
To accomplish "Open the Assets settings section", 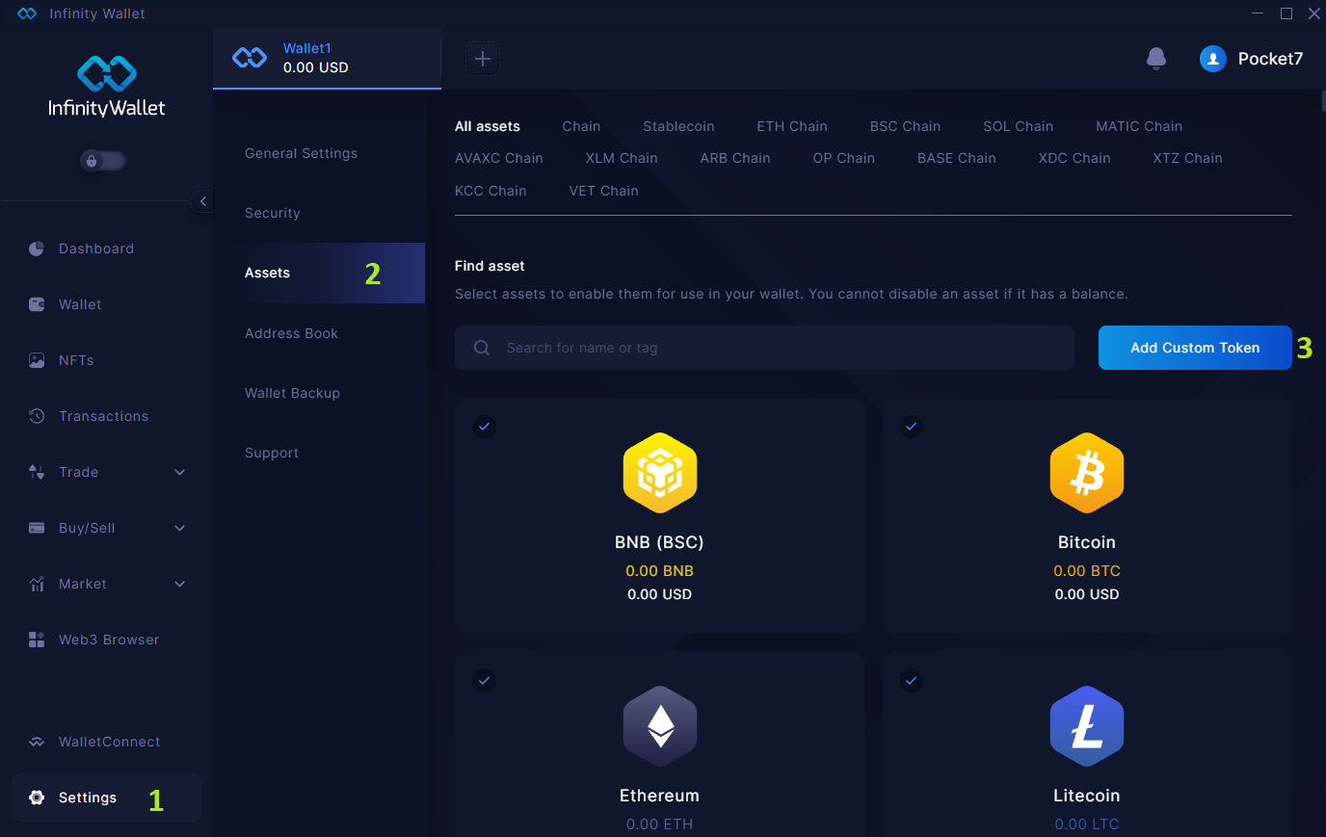I will pyautogui.click(x=319, y=273).
